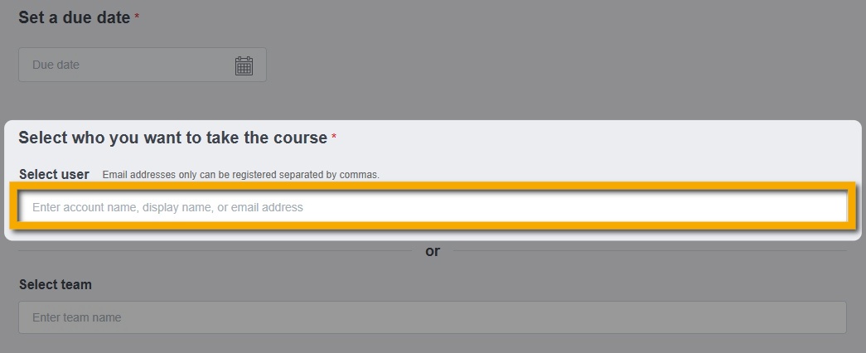Click the red asterisk after 'take the course'

click(x=334, y=138)
